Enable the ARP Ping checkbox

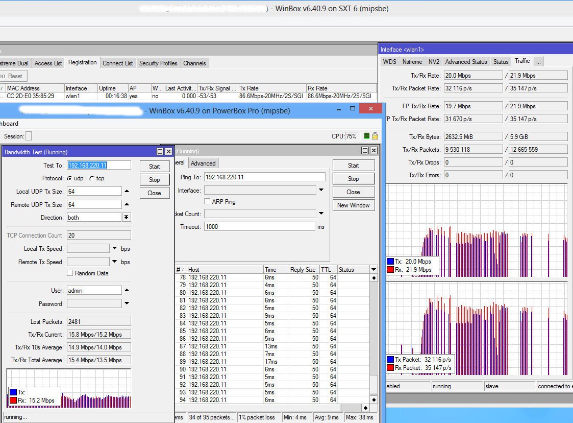coord(207,202)
